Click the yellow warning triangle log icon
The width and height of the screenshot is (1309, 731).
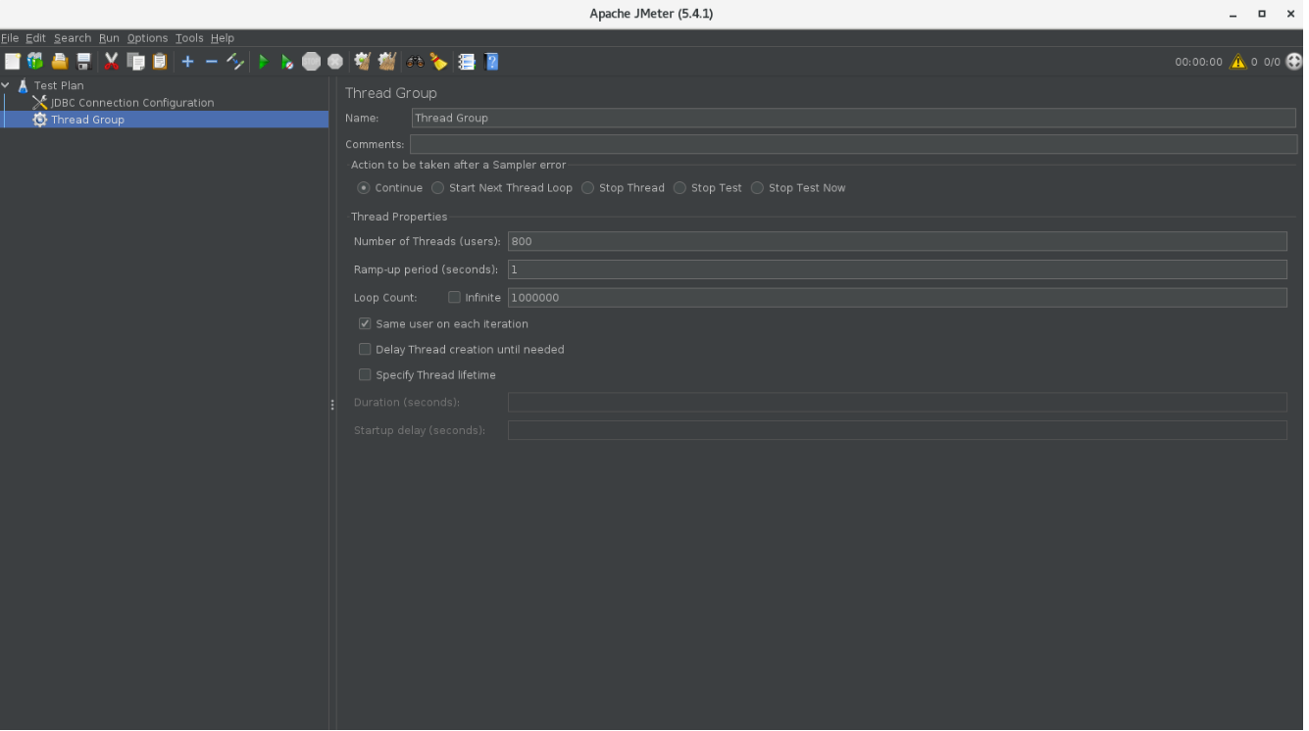pos(1238,62)
